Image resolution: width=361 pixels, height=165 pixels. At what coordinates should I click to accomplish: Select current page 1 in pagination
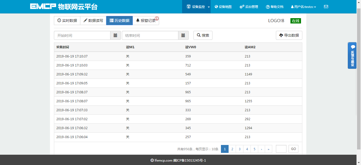pyautogui.click(x=225, y=149)
